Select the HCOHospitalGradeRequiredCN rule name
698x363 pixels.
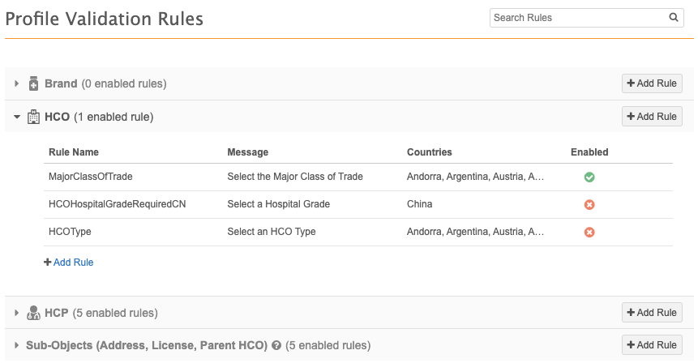click(x=117, y=204)
